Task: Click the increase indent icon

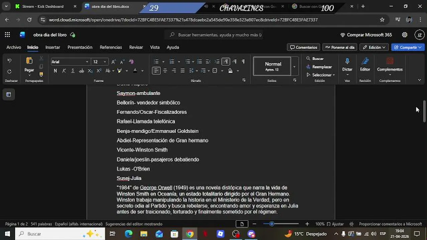Action: pyautogui.click(x=217, y=62)
